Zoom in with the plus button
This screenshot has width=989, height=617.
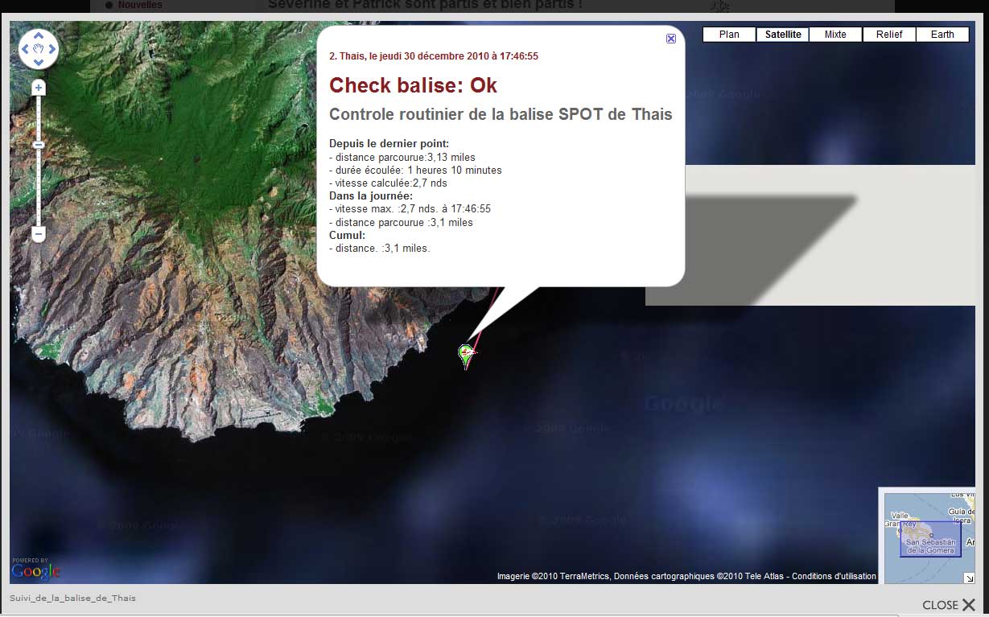(39, 87)
